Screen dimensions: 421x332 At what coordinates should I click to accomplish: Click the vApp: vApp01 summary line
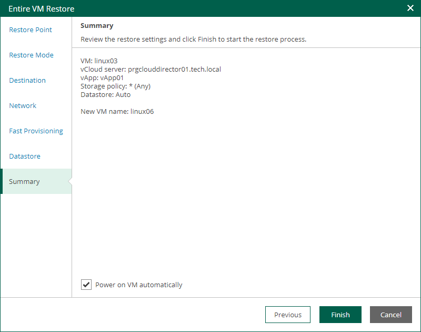[102, 77]
